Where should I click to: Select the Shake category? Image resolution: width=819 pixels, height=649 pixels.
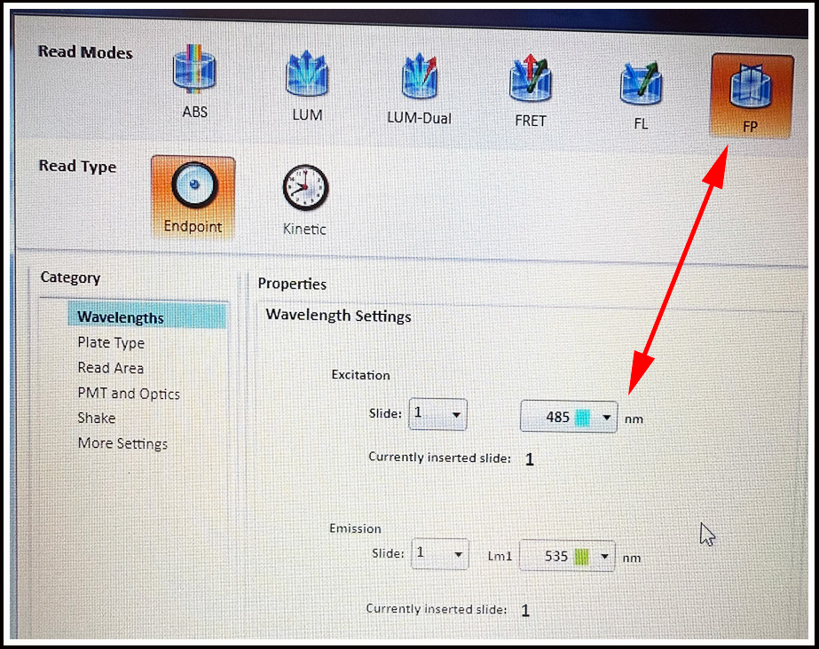click(97, 418)
